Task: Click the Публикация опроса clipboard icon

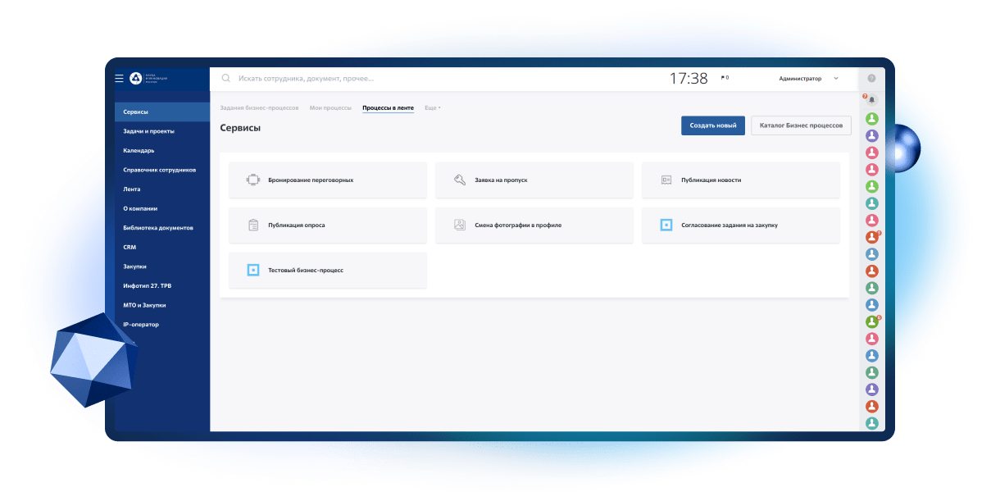Action: click(x=253, y=225)
